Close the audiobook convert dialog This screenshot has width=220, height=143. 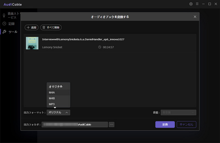click(195, 17)
